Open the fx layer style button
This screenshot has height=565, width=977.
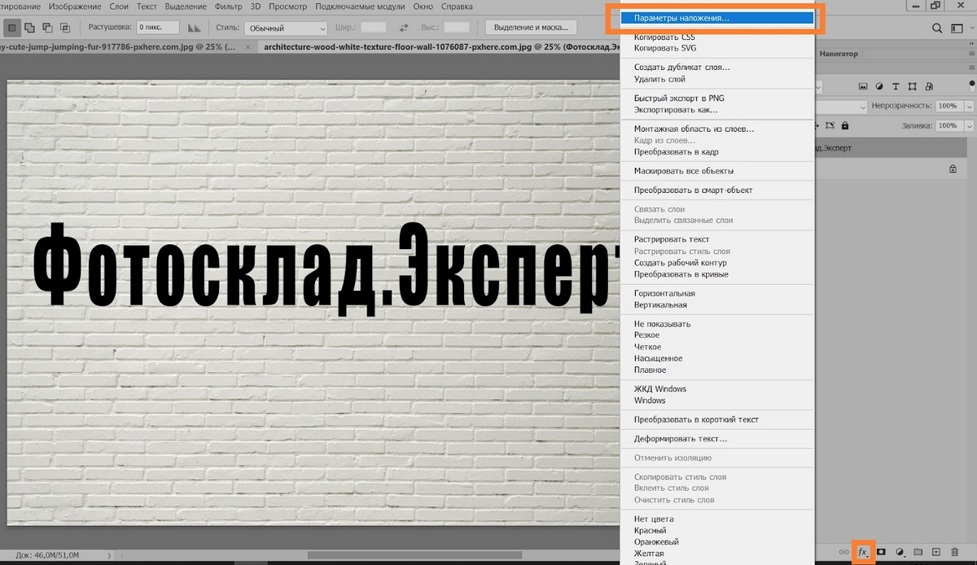point(863,552)
